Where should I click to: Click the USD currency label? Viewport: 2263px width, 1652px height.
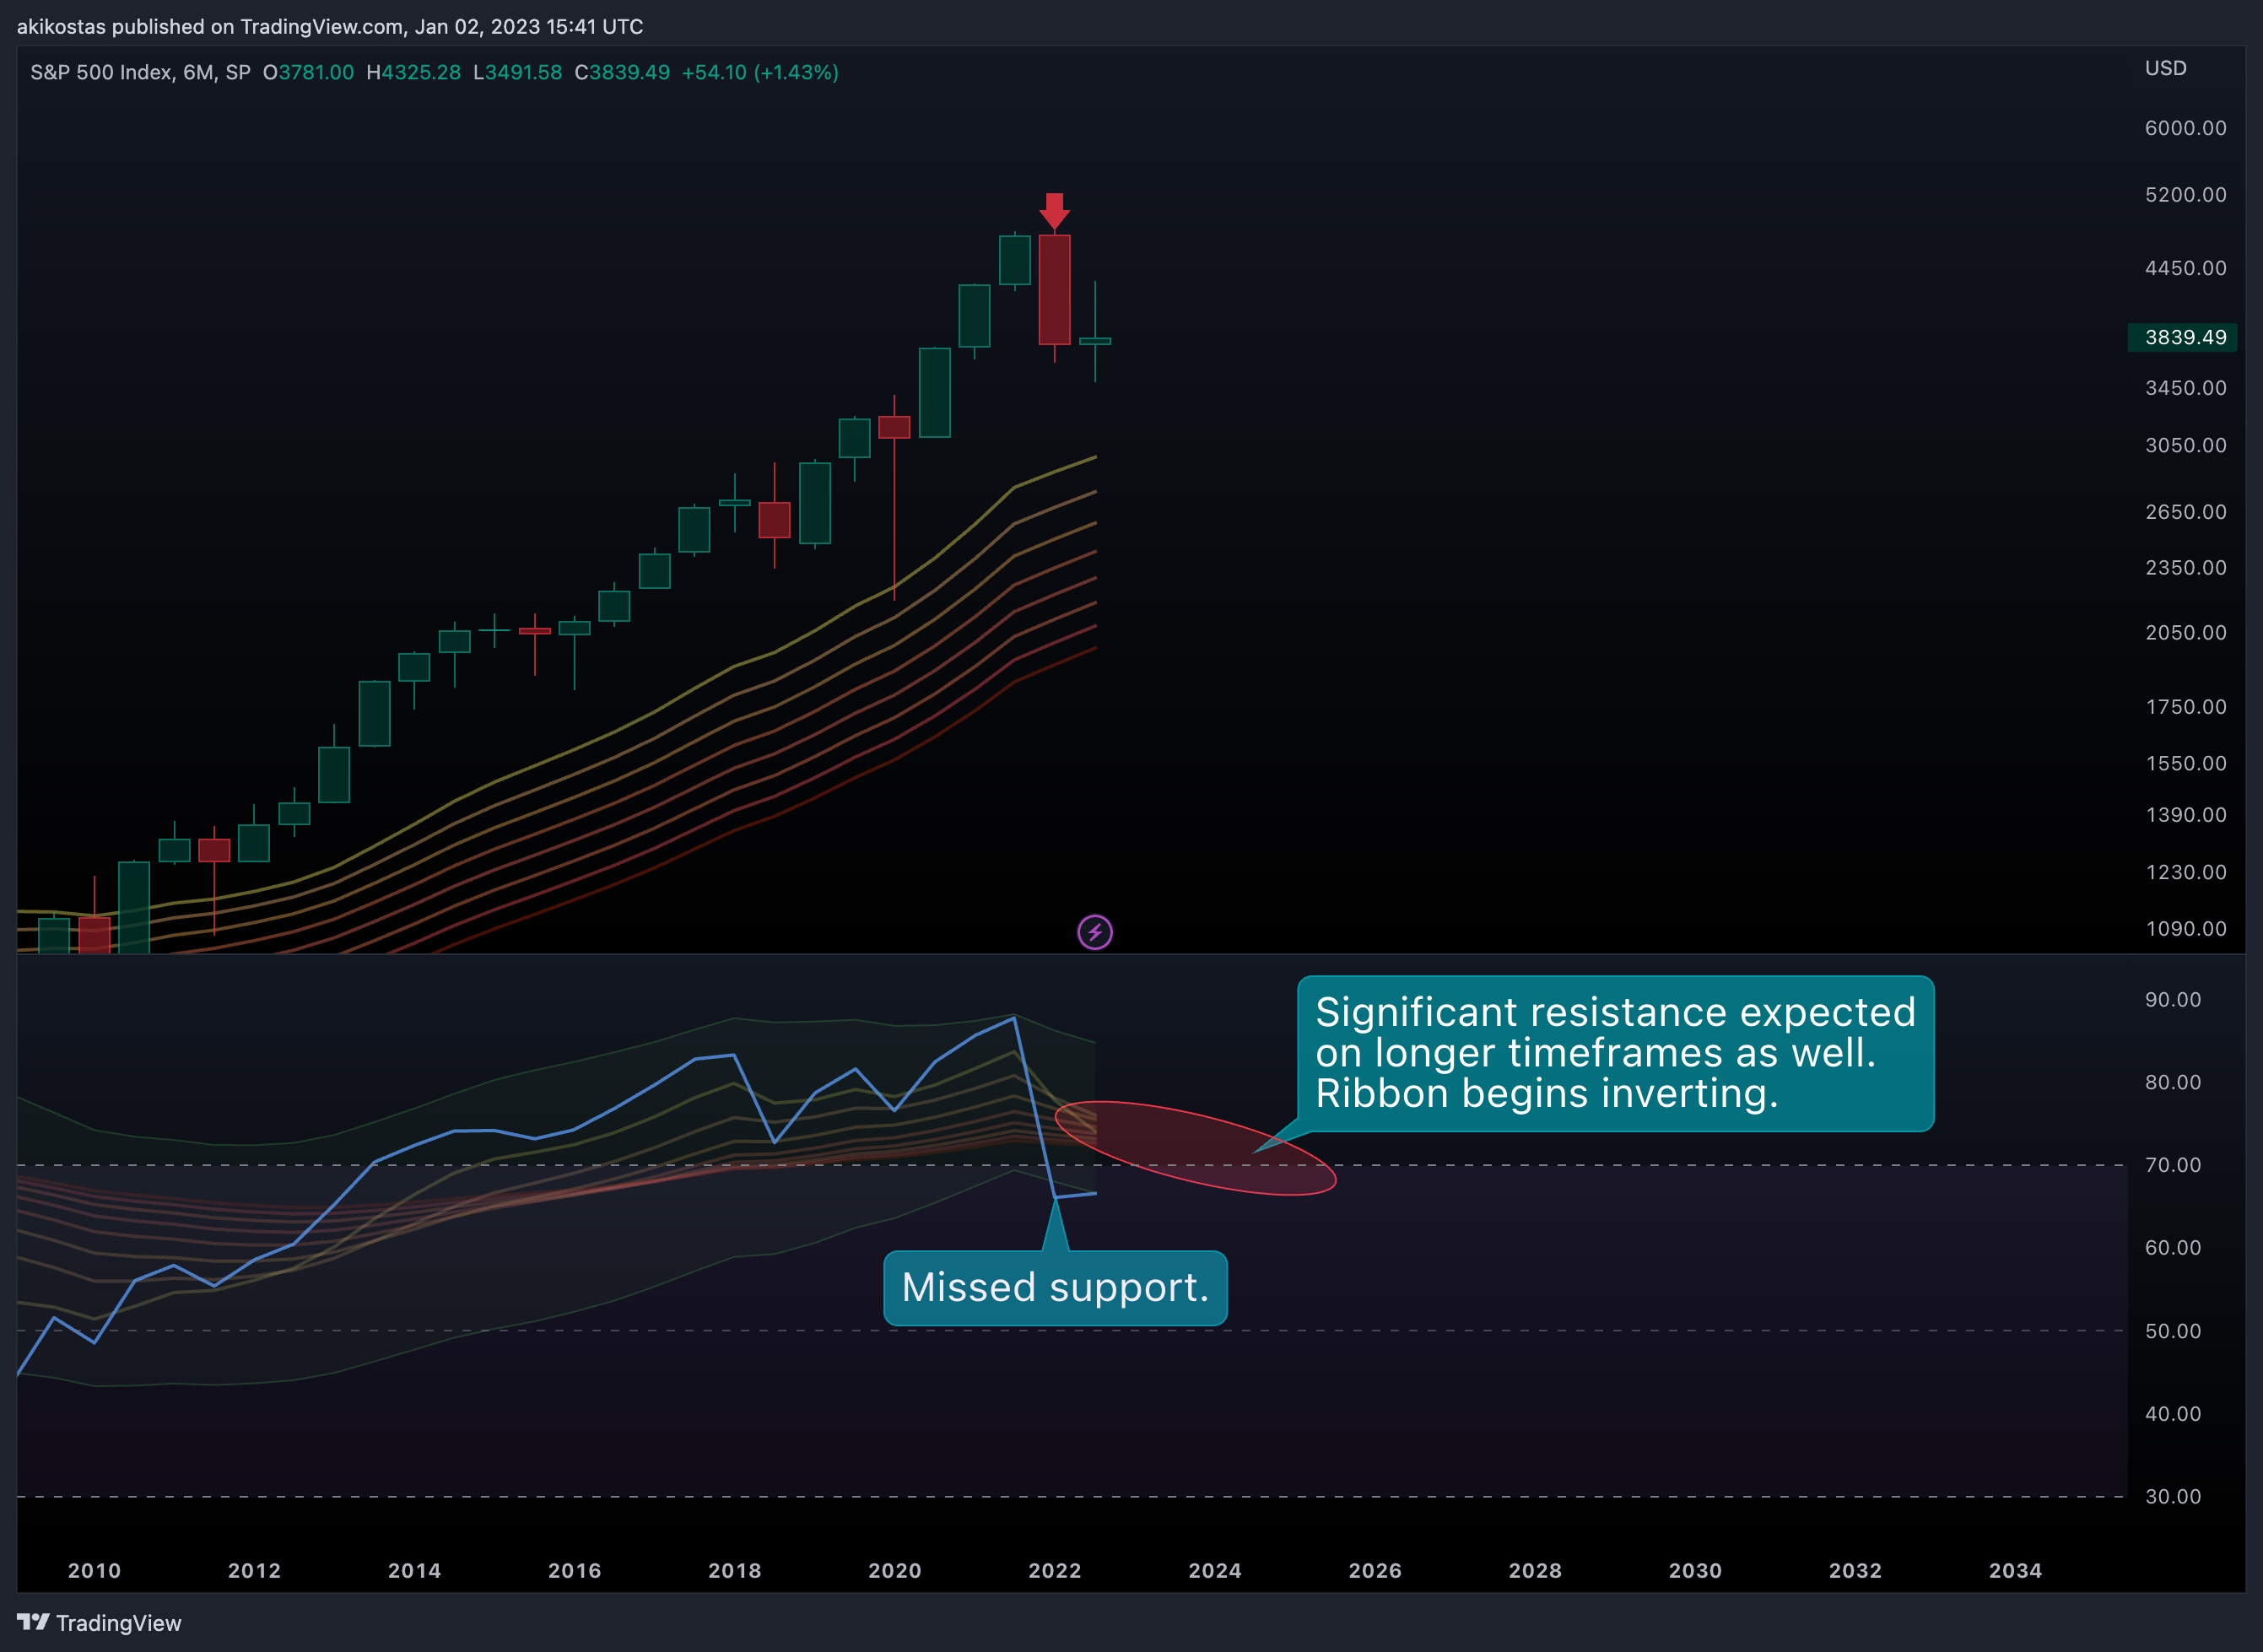(x=2165, y=68)
